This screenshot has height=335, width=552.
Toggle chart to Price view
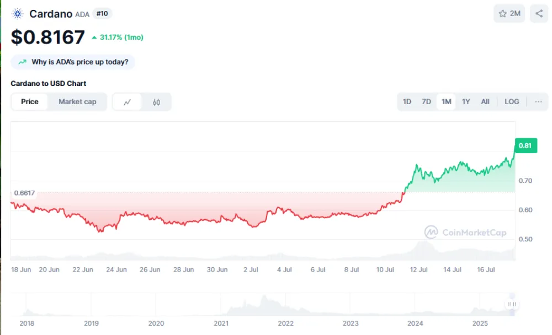(30, 102)
